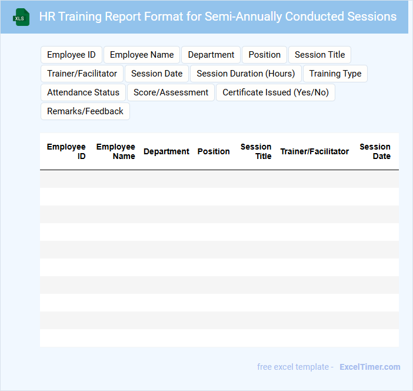The image size is (413, 391).
Task: Click the Employee ID column header
Action: [x=66, y=151]
